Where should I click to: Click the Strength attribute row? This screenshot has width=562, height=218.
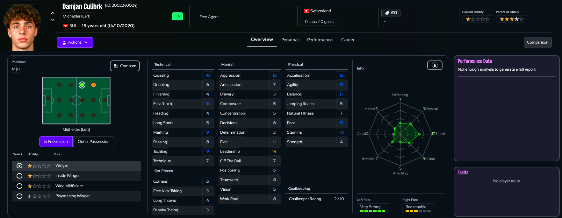[317, 142]
